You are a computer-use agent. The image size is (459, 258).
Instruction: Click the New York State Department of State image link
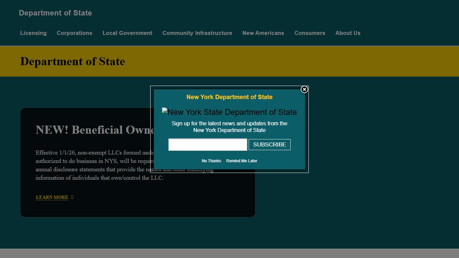229,112
